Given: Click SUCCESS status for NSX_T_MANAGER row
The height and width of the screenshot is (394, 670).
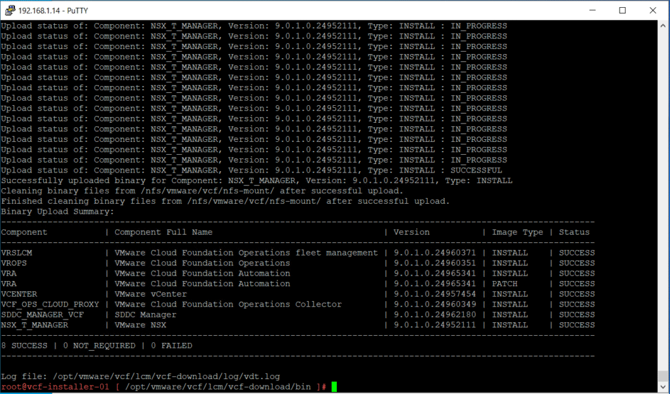Looking at the screenshot, I should [577, 325].
